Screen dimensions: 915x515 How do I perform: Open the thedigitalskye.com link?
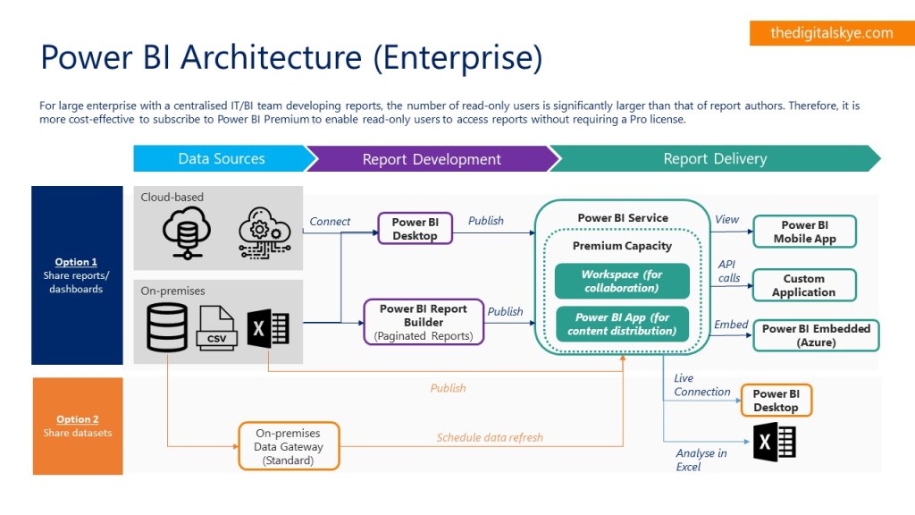[x=831, y=33]
